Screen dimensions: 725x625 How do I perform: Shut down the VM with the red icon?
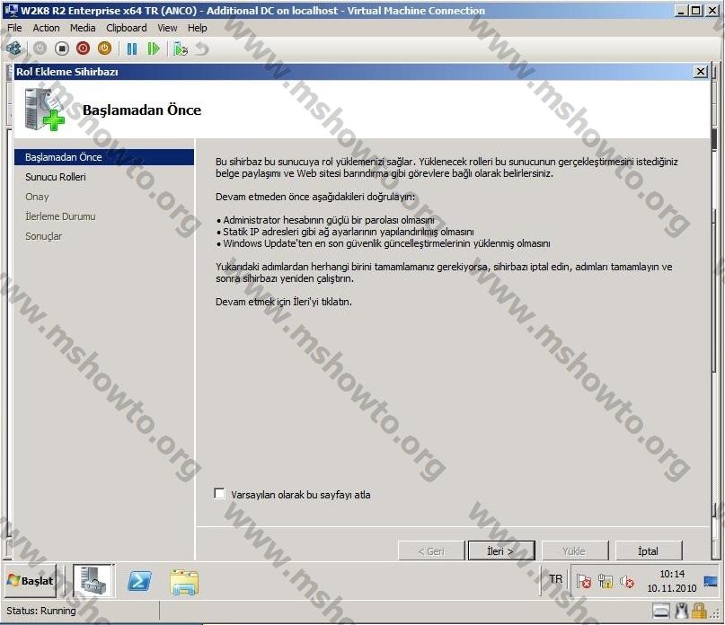pyautogui.click(x=83, y=48)
